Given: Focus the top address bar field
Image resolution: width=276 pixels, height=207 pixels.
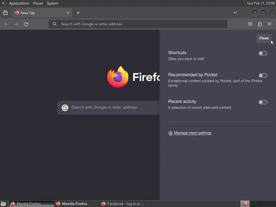Looking at the screenshot, I should click(x=138, y=24).
